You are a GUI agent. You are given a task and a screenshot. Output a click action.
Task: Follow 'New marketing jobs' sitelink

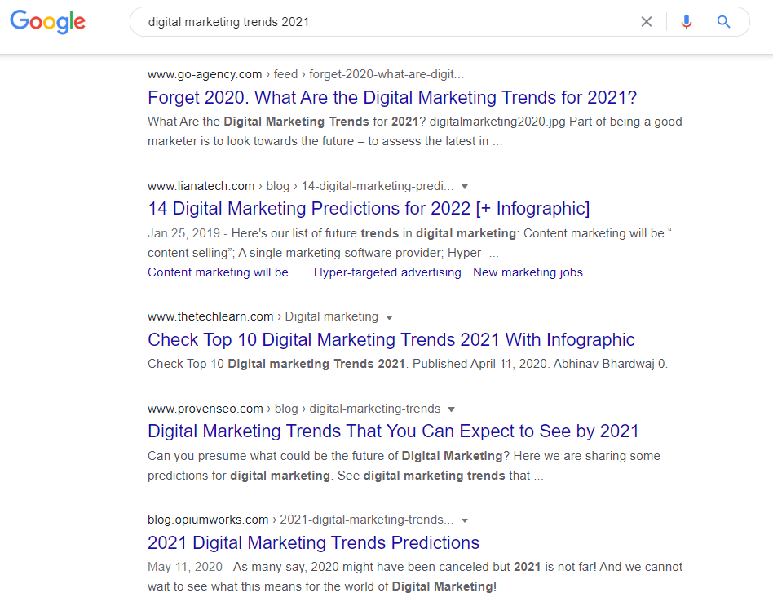coord(528,272)
